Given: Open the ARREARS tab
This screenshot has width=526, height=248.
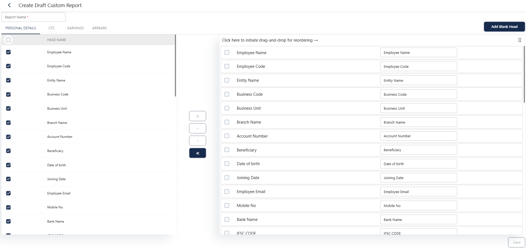Looking at the screenshot, I should pos(99,28).
